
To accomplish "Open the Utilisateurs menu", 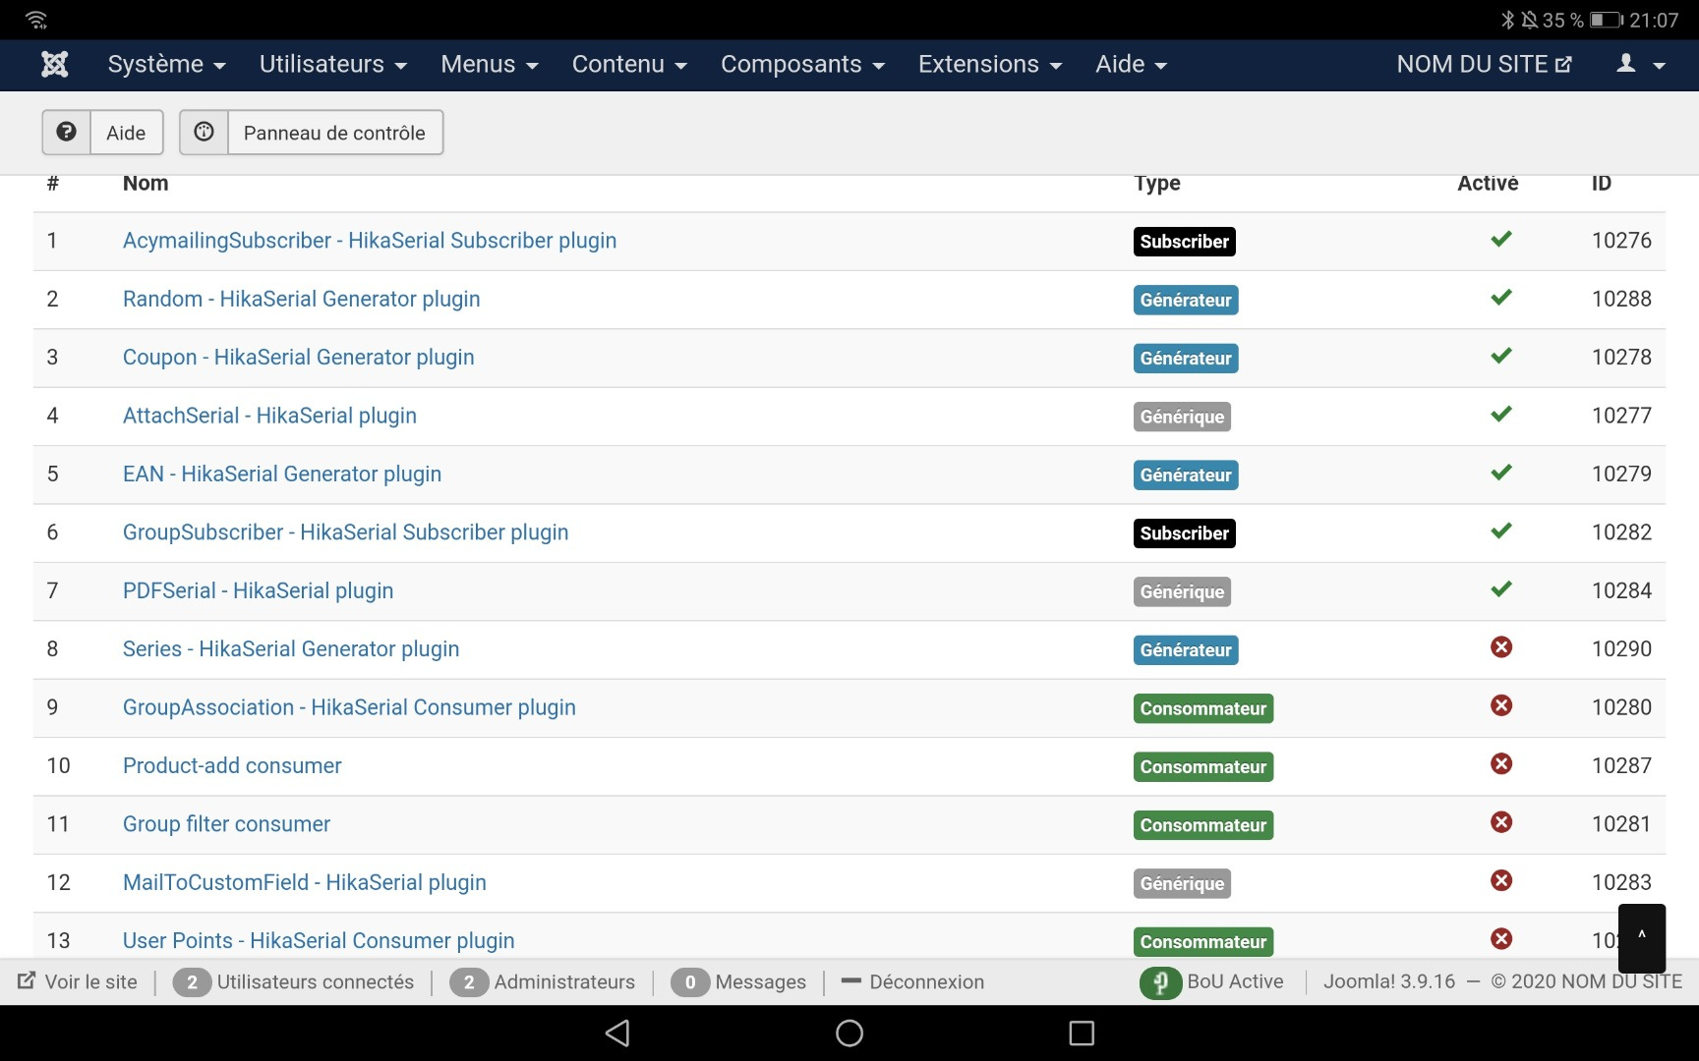I will pos(333,65).
